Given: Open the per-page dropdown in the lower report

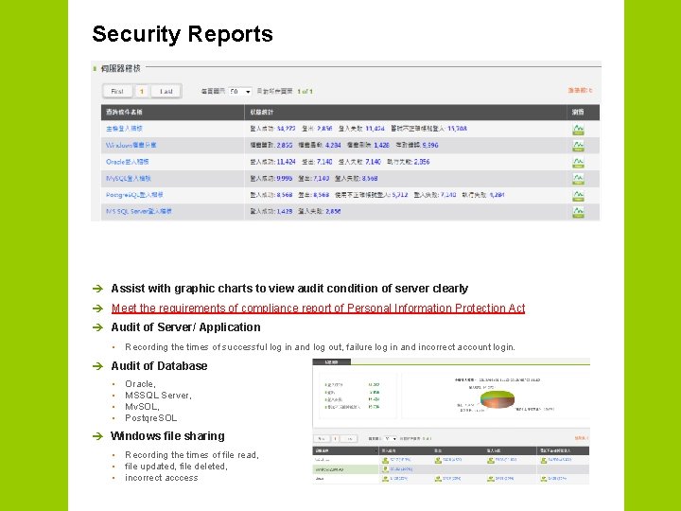Looking at the screenshot, I should coord(389,438).
